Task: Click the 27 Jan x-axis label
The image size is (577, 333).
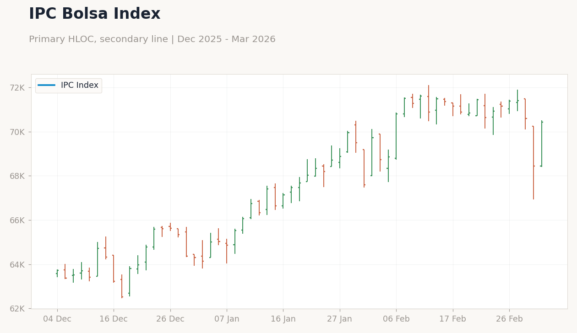Action: pos(339,319)
